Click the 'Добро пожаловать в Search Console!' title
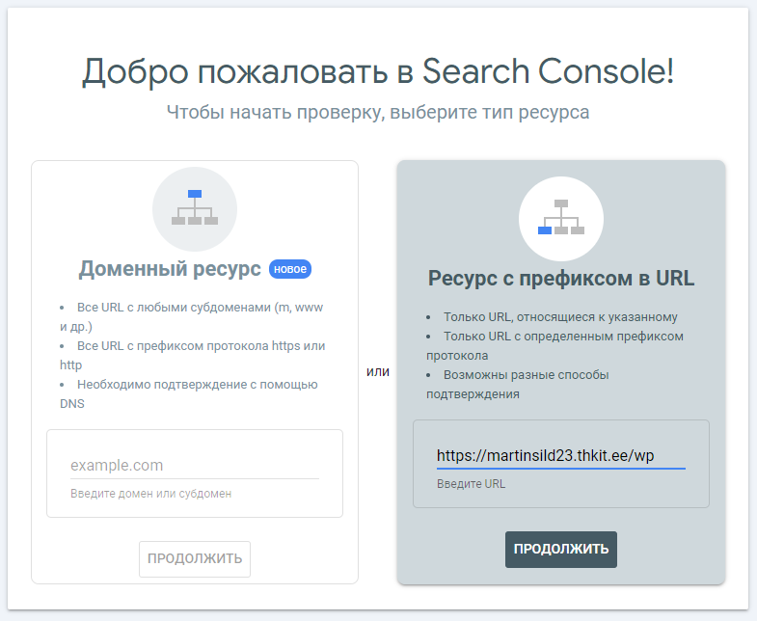The width and height of the screenshot is (757, 621). (378, 71)
